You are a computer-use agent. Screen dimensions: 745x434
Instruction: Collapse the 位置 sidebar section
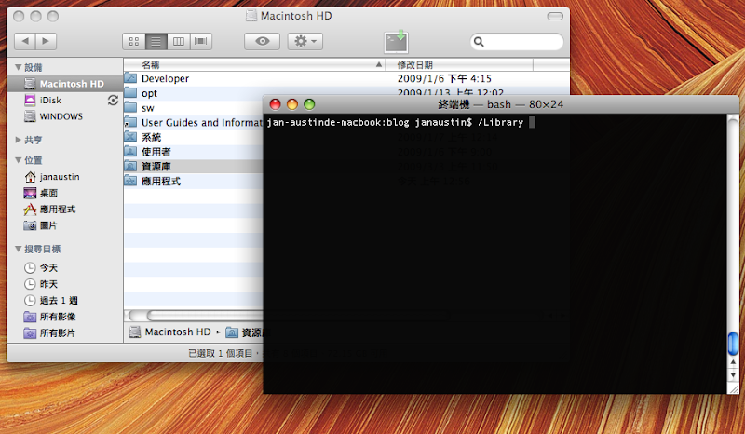point(18,160)
